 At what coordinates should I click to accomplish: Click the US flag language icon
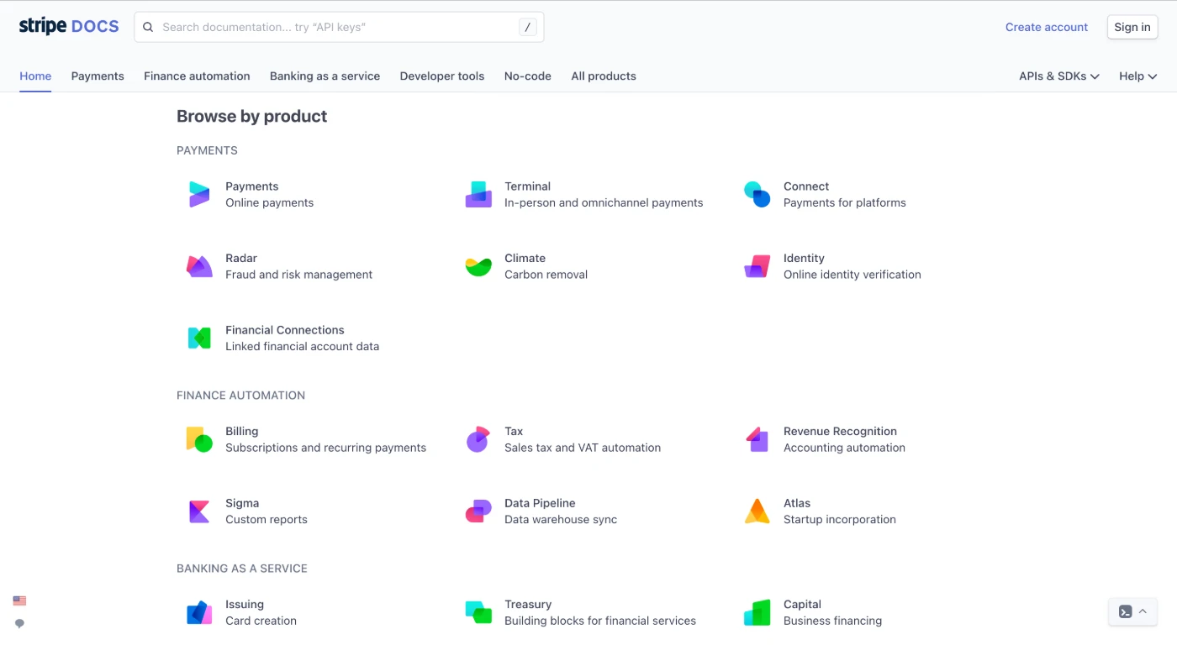pos(19,600)
